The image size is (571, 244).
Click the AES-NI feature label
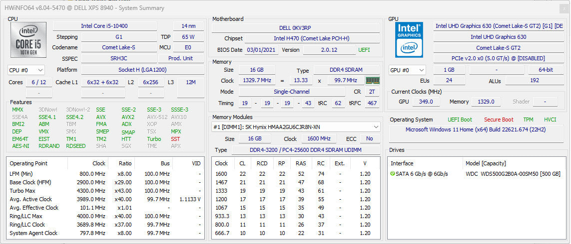[x=20, y=146]
